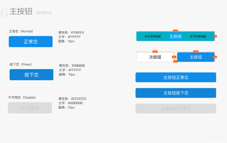This screenshot has width=227, height=143.
Task: Click orange size tag above teal bar
Action: (175, 31)
